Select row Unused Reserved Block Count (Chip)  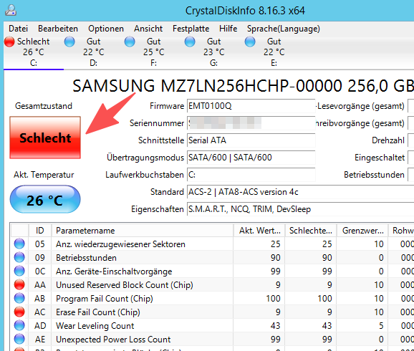(212, 285)
